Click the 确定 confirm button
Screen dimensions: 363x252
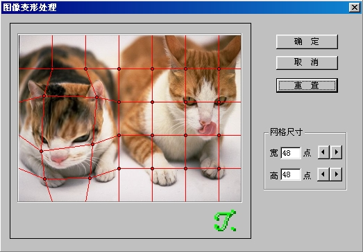(x=307, y=42)
